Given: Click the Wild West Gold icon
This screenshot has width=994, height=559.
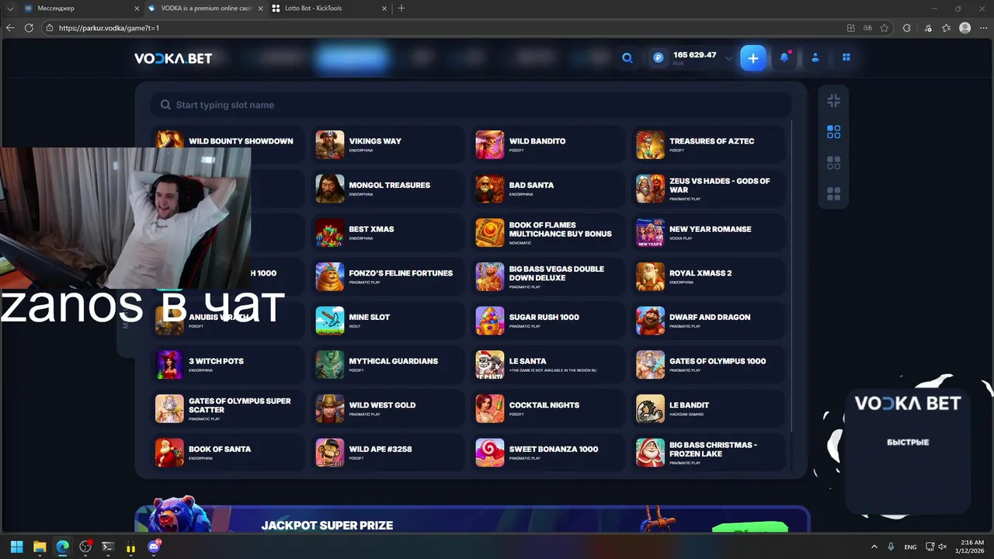Looking at the screenshot, I should (330, 409).
